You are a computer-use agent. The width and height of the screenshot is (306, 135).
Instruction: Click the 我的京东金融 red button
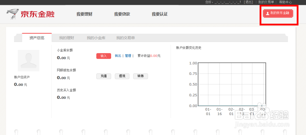point(278,13)
